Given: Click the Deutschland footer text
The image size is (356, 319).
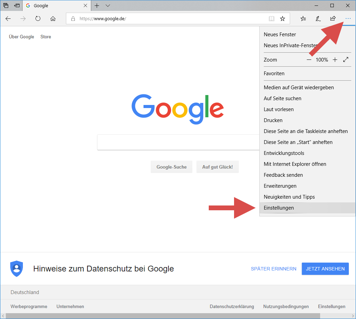Looking at the screenshot, I should (25, 292).
